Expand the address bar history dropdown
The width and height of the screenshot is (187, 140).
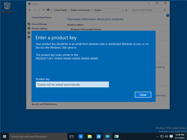point(122,10)
